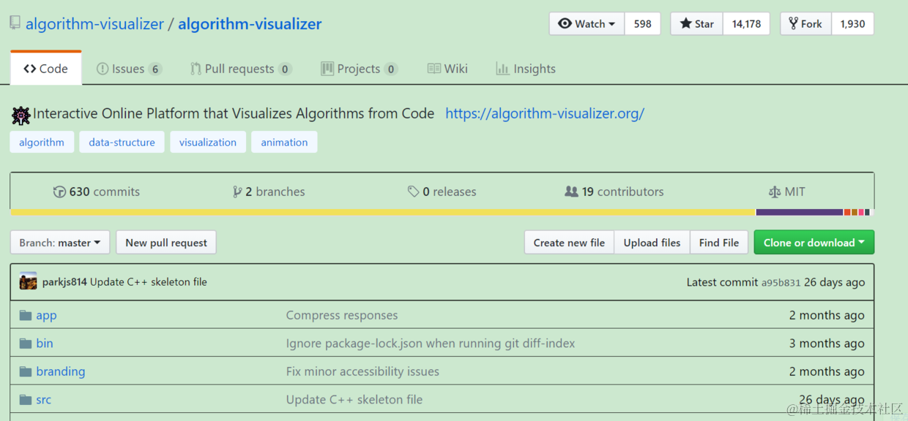
Task: View the 1,930 forks count
Action: point(852,23)
